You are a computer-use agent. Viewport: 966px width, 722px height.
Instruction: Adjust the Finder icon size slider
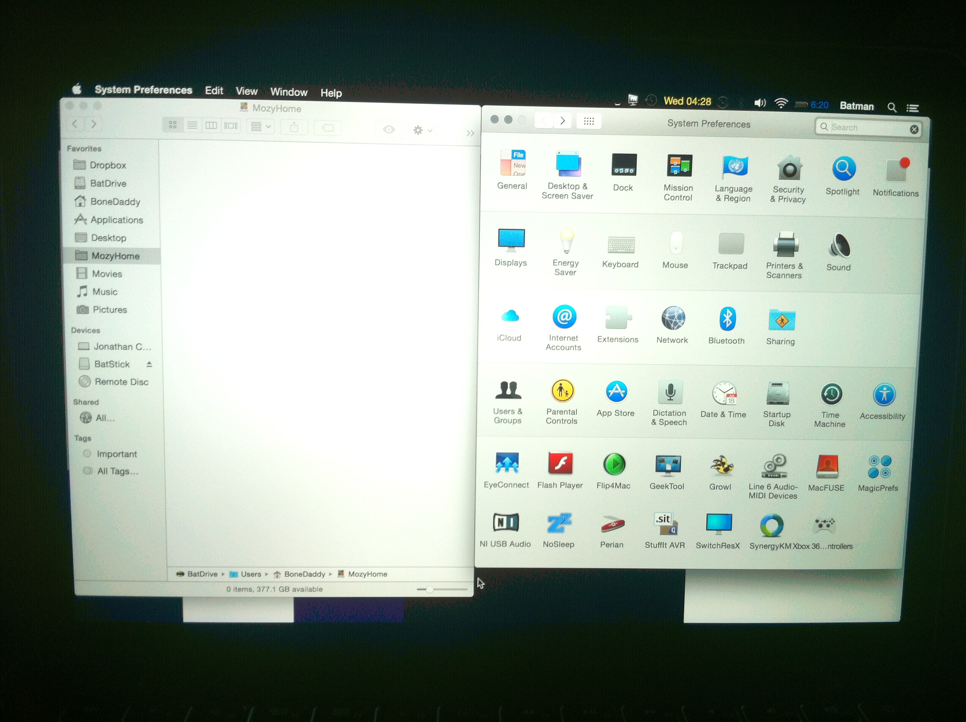click(x=430, y=590)
